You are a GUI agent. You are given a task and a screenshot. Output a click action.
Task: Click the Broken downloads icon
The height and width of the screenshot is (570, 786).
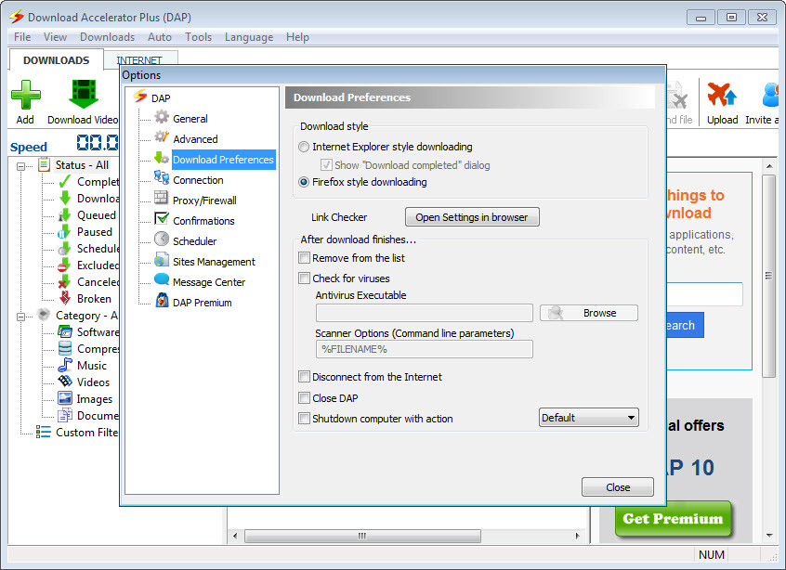click(x=65, y=298)
